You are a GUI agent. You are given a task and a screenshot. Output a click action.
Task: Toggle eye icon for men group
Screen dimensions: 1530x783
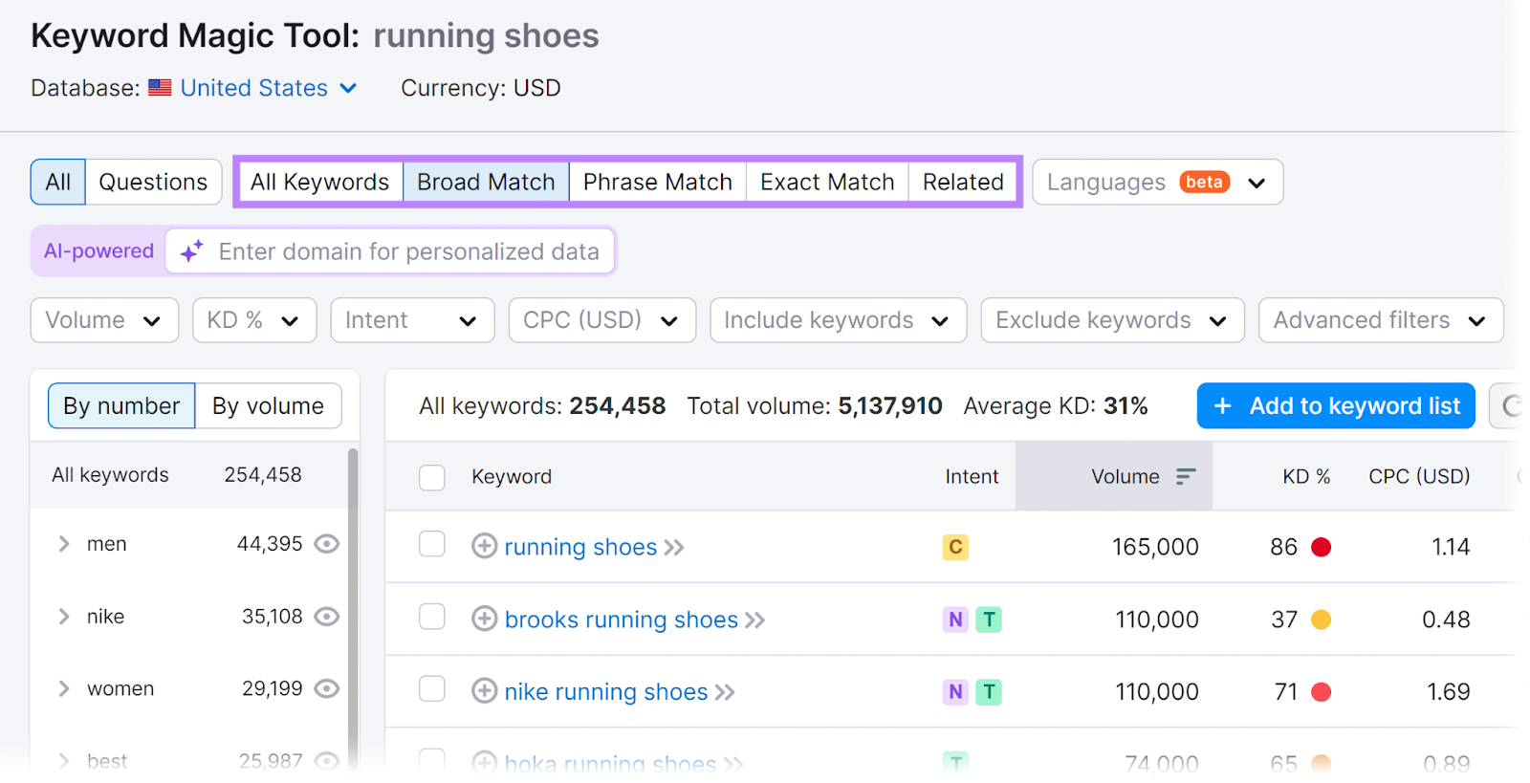(327, 544)
